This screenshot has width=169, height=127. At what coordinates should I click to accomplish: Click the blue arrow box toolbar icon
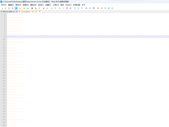click(109, 8)
